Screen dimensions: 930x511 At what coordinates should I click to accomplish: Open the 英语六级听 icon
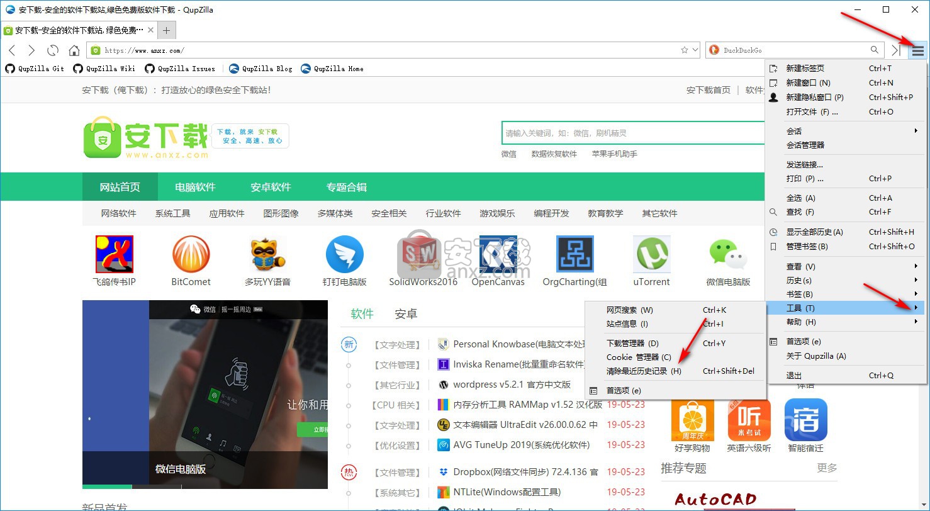coord(749,420)
